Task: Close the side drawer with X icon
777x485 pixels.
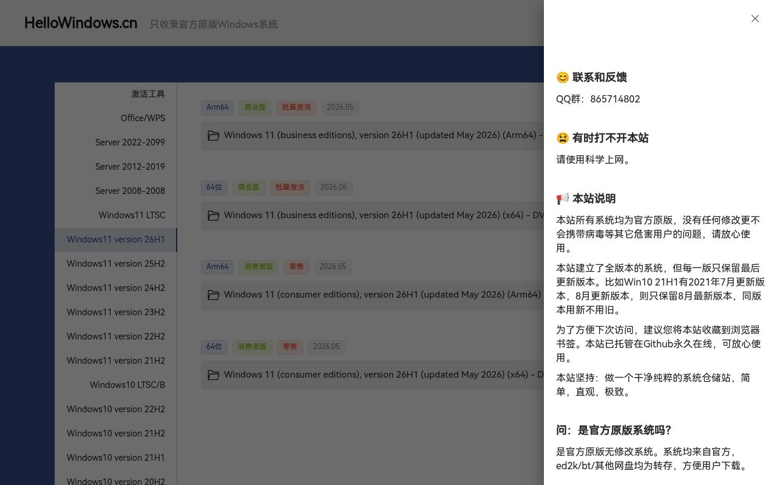Action: coord(755,19)
